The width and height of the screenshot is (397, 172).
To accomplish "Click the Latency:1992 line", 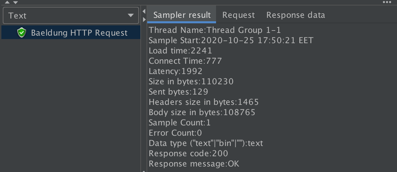I will [175, 71].
